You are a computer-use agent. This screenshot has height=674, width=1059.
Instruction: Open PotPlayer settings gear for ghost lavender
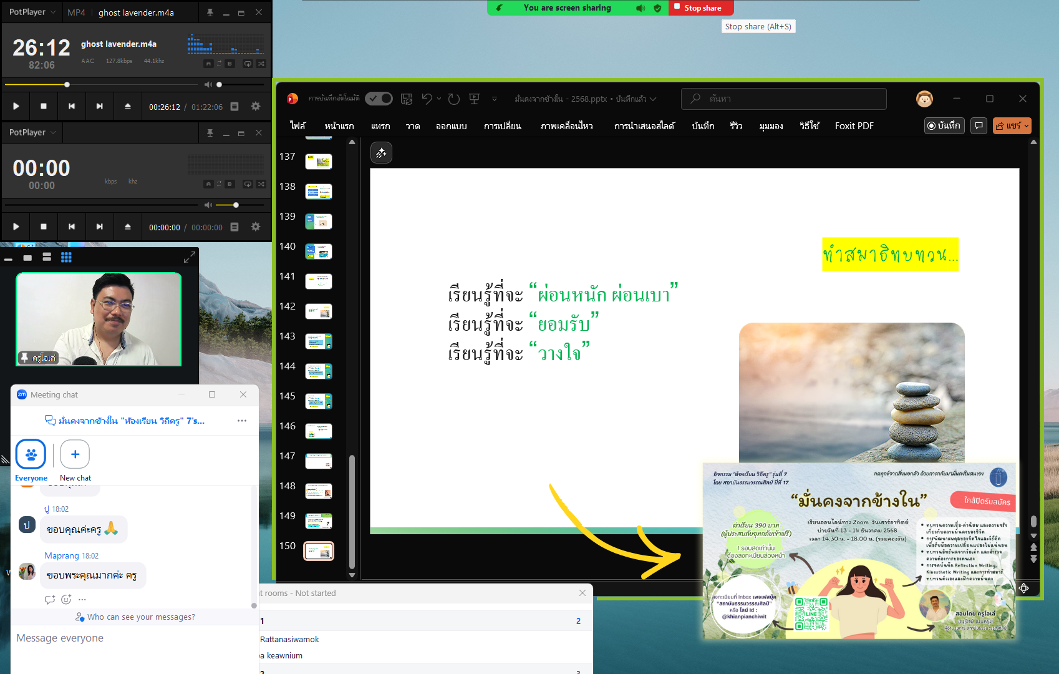(x=255, y=107)
